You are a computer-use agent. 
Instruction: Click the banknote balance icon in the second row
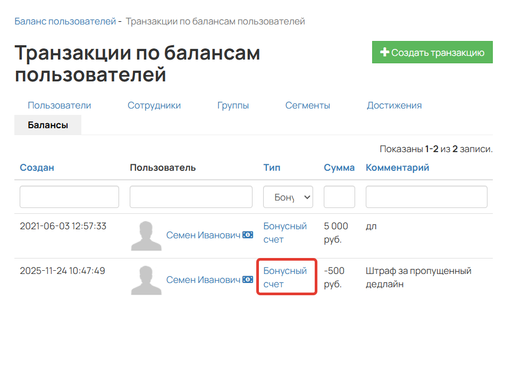tap(247, 279)
